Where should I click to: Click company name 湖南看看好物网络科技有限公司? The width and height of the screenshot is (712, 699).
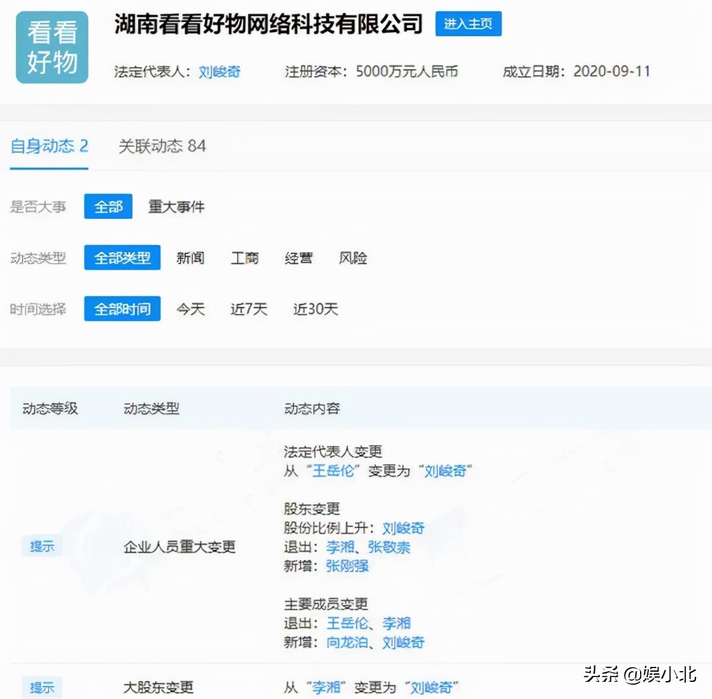click(x=269, y=24)
